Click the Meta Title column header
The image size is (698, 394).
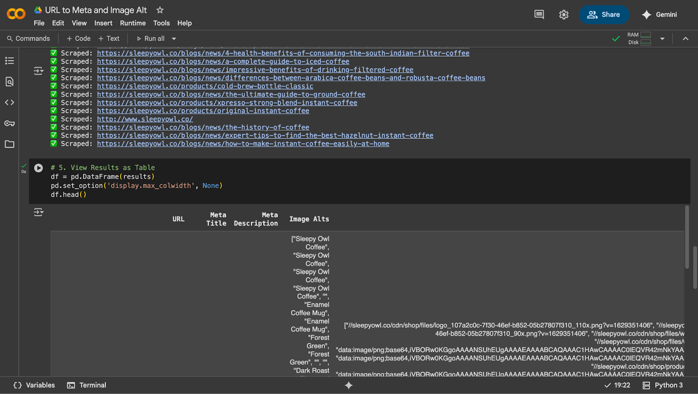click(216, 219)
